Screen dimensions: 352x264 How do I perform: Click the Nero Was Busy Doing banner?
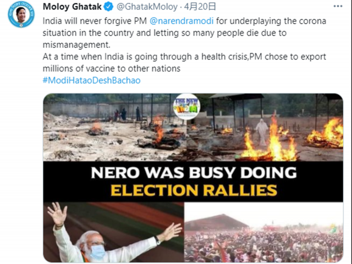[x=193, y=182]
